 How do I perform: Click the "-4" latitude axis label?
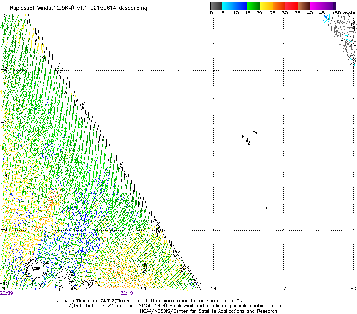4,122
